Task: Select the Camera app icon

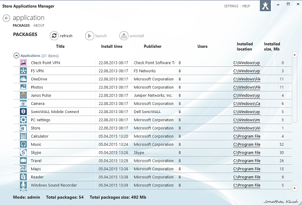Action: coord(23,104)
